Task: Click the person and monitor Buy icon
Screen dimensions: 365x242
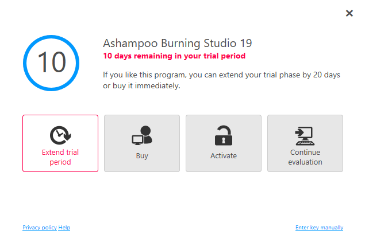Action: click(x=142, y=135)
